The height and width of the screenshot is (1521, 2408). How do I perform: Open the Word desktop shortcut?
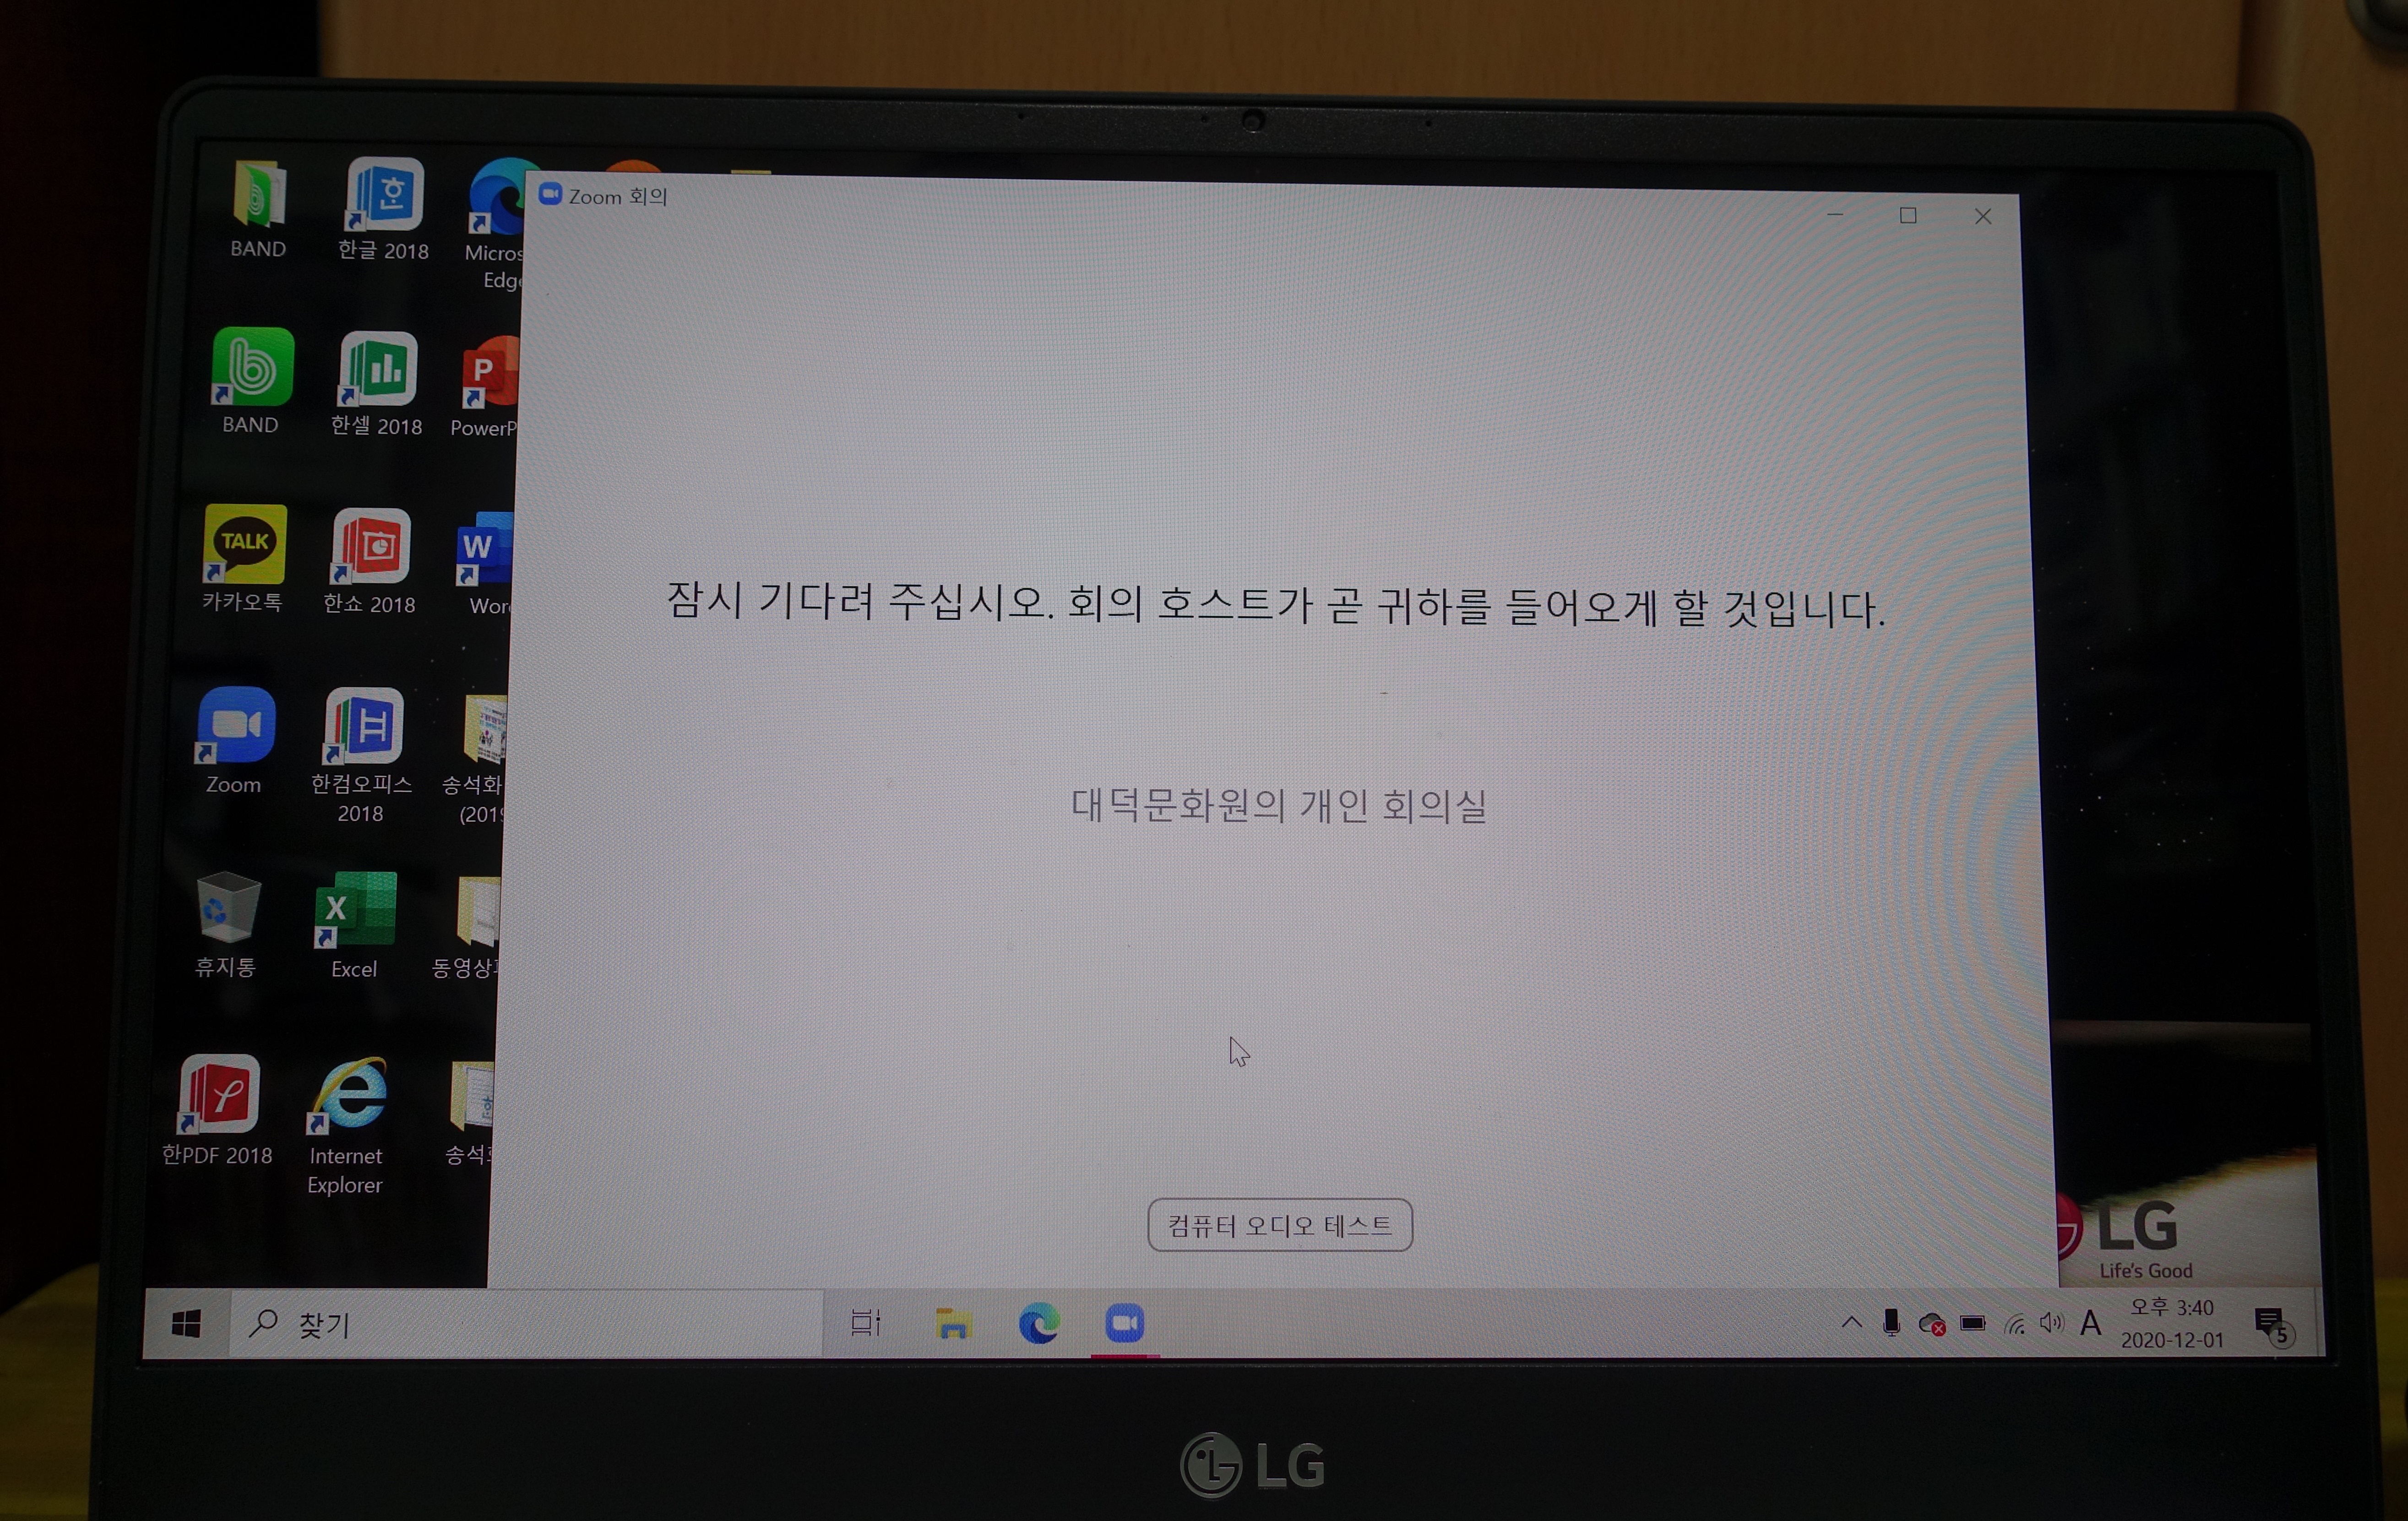click(x=484, y=563)
